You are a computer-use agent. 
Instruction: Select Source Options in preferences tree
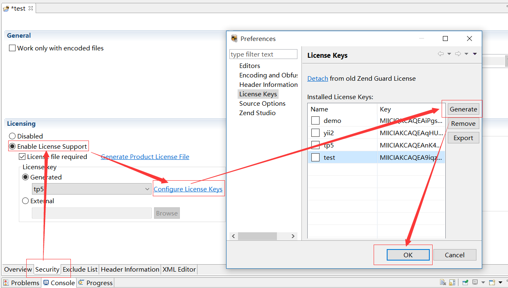click(262, 103)
